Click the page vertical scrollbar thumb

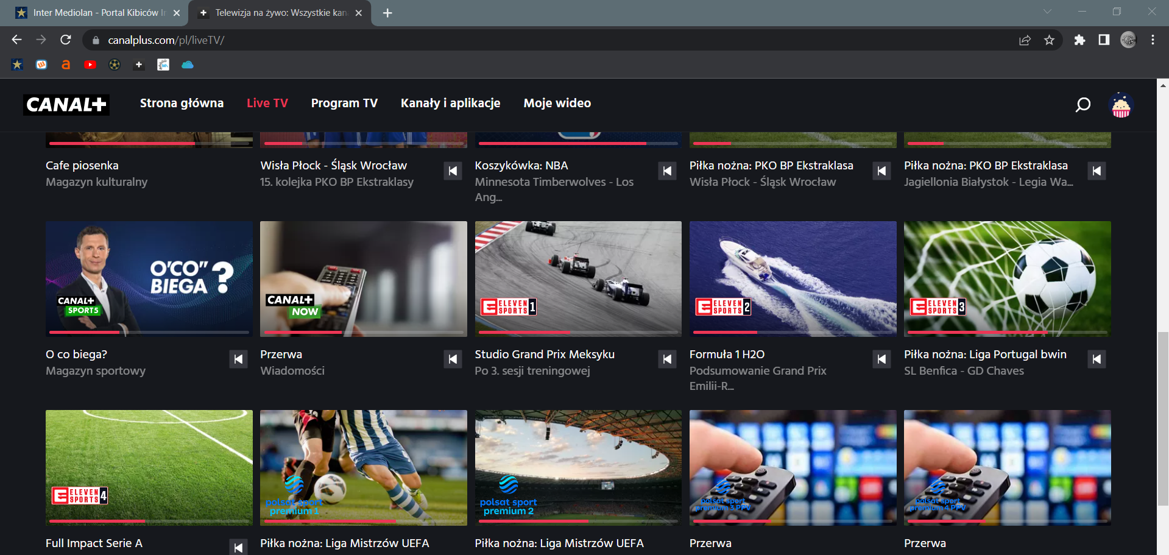click(1163, 419)
